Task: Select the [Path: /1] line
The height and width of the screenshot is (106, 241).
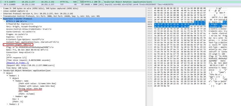Action: pyautogui.click(x=18, y=101)
